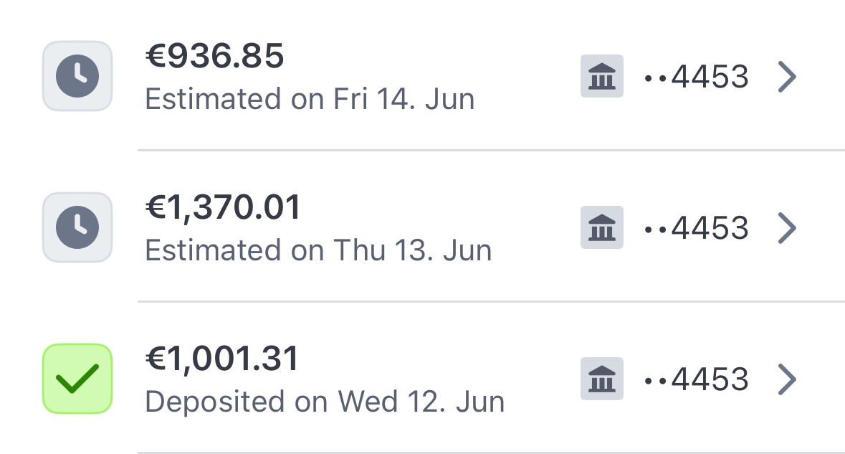Click the pending clock icon beside €1,370.01
The width and height of the screenshot is (845, 454).
click(77, 227)
